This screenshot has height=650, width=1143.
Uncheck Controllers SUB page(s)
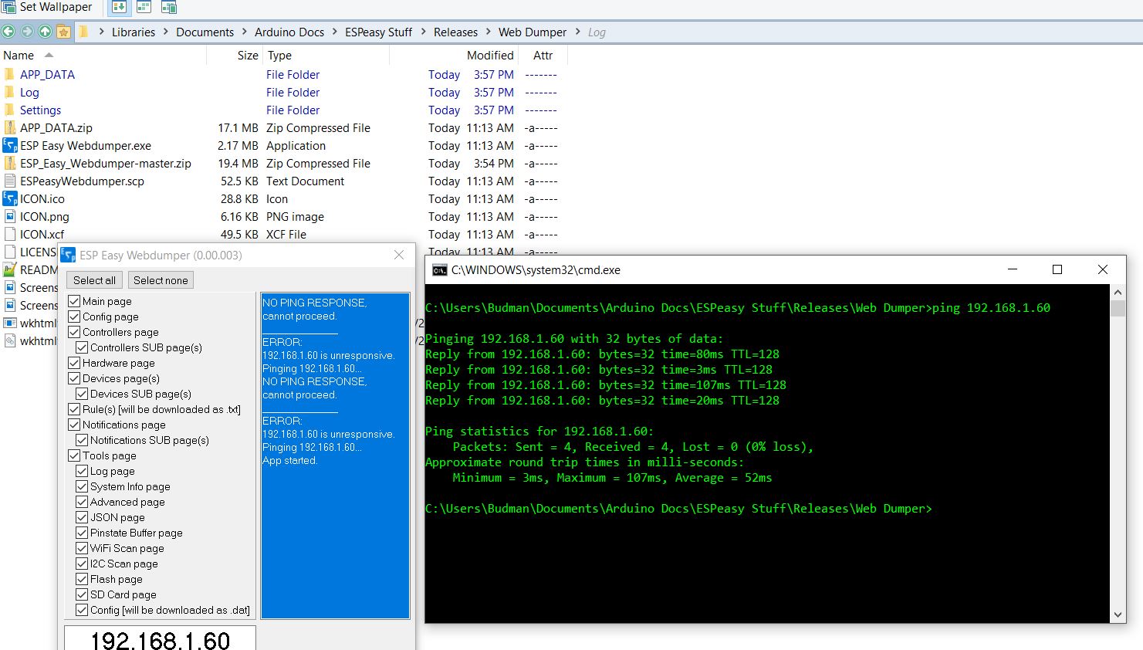(x=82, y=347)
